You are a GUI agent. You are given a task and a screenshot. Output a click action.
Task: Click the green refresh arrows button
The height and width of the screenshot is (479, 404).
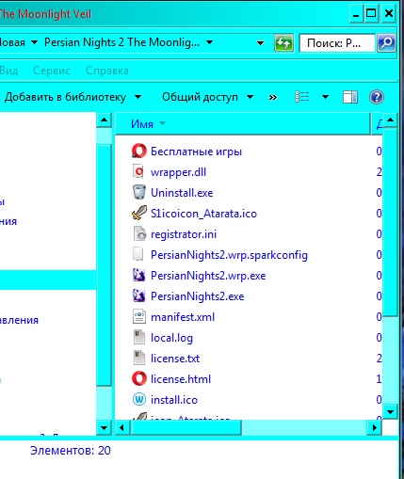(x=283, y=42)
